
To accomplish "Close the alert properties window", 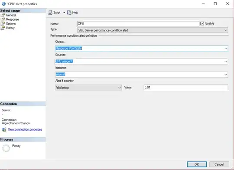I will (227, 4).
